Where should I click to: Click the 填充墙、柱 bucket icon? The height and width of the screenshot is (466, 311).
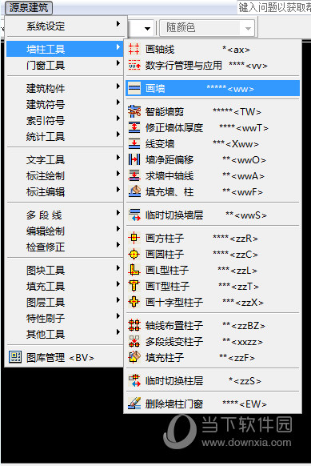coord(134,191)
